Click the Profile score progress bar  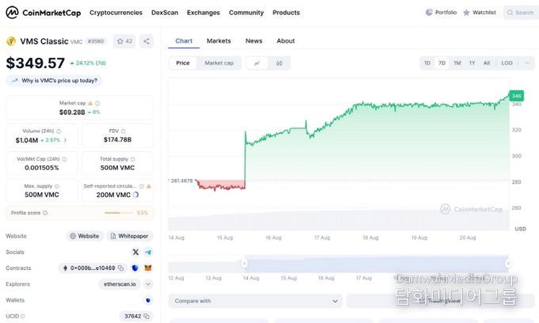click(x=119, y=213)
